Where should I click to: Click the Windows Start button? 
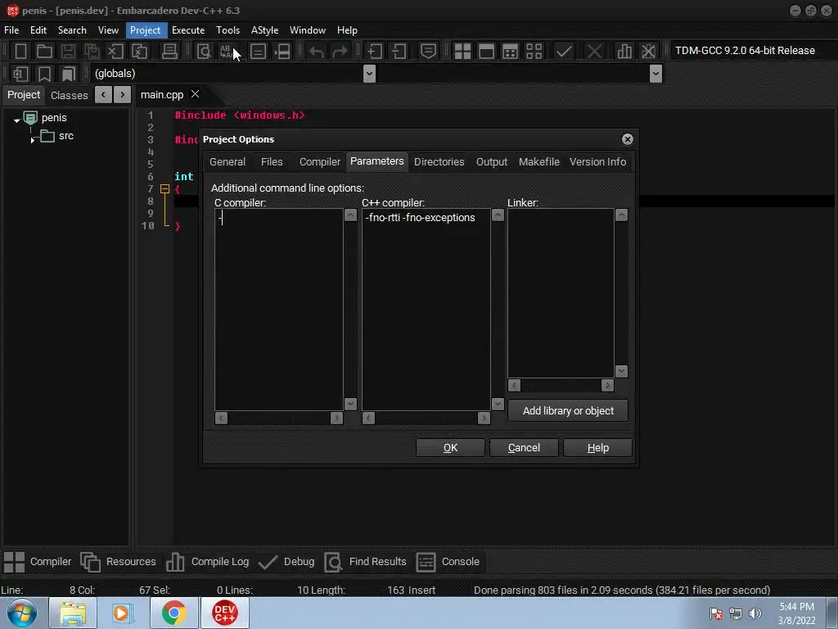tap(22, 613)
